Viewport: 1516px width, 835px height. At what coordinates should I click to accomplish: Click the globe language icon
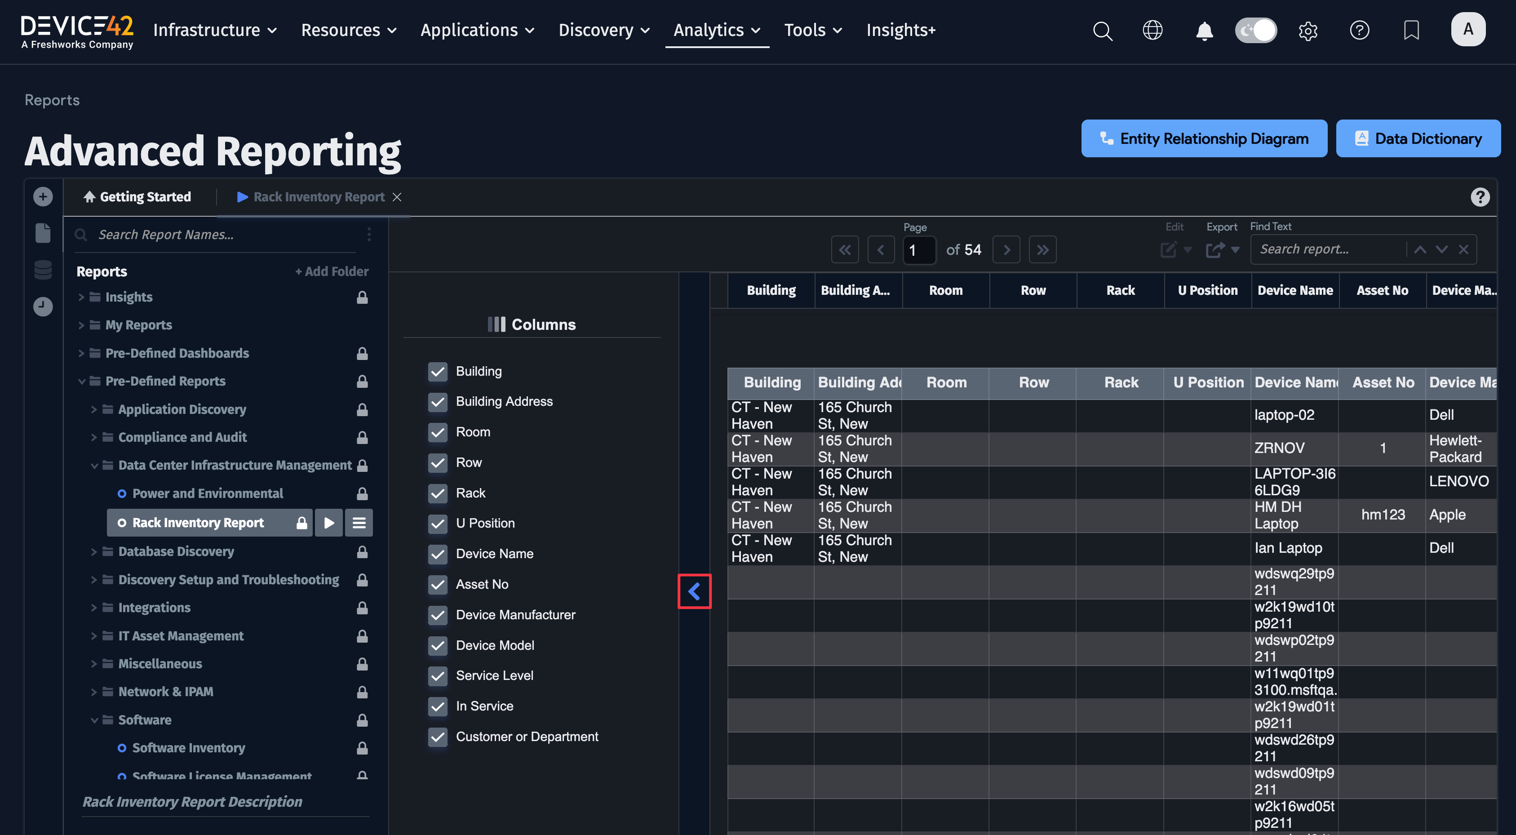click(1153, 30)
